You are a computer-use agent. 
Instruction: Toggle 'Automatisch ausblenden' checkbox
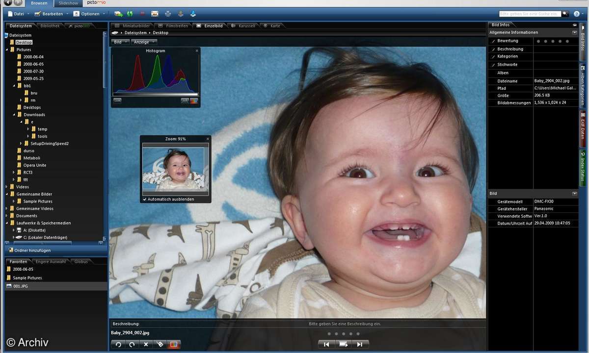pyautogui.click(x=145, y=199)
